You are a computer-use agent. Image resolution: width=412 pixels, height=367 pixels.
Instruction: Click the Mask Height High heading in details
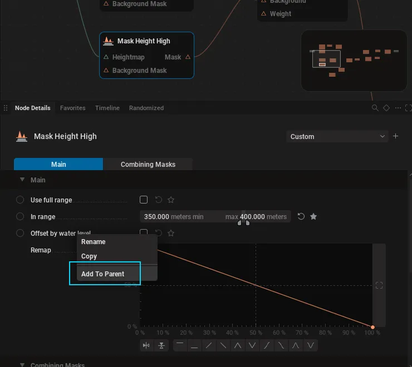pos(66,136)
